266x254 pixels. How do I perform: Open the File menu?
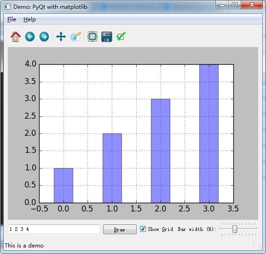coord(12,19)
